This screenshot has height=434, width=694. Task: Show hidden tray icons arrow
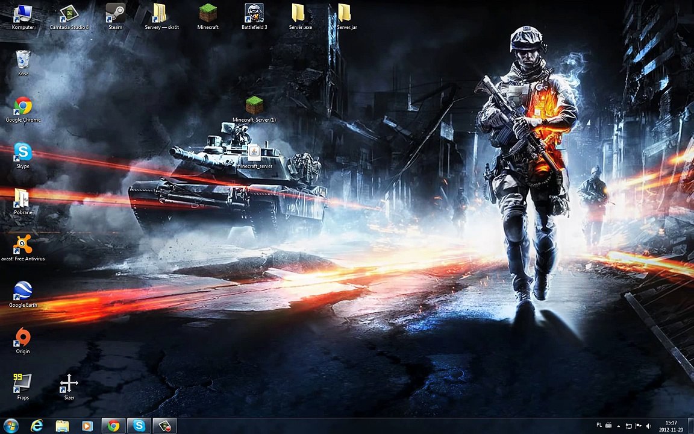pyautogui.click(x=619, y=427)
